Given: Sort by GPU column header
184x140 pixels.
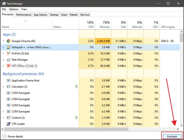Looking at the screenshot, I should coord(151,25).
